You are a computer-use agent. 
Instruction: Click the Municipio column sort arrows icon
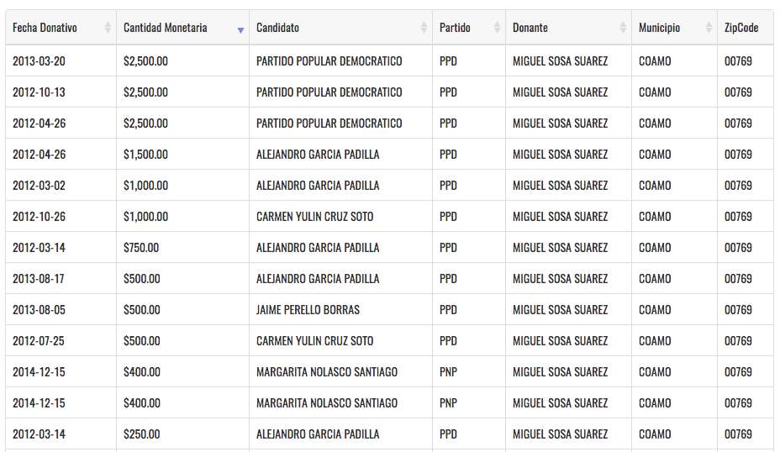709,28
